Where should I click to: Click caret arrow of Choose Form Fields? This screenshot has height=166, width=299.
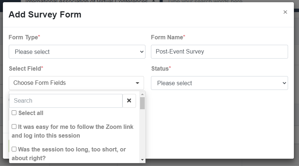point(137,83)
